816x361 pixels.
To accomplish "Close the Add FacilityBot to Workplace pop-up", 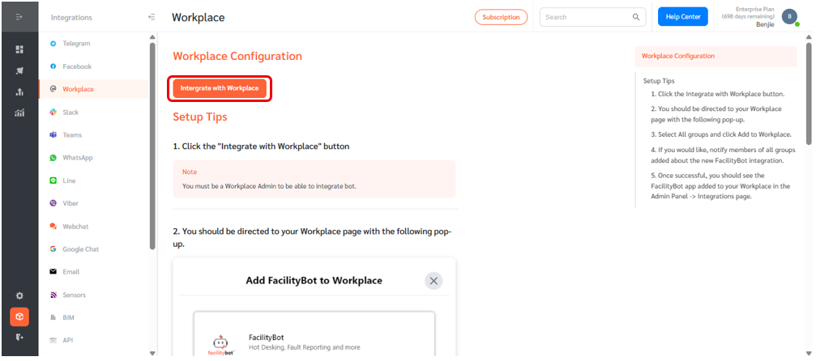I will (x=434, y=281).
